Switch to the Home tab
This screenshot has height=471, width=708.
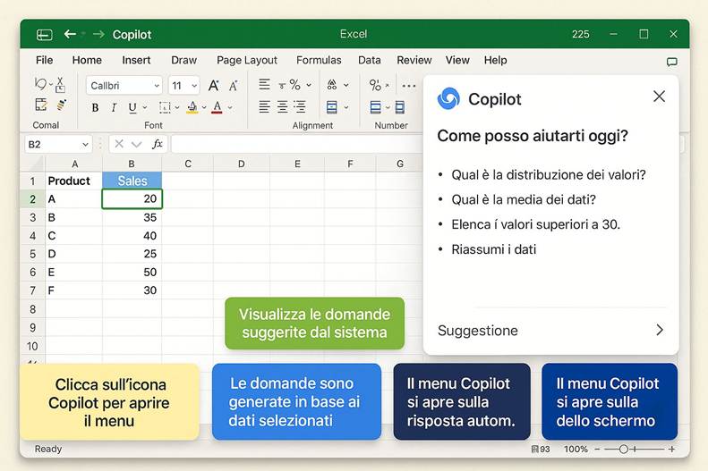click(x=87, y=60)
